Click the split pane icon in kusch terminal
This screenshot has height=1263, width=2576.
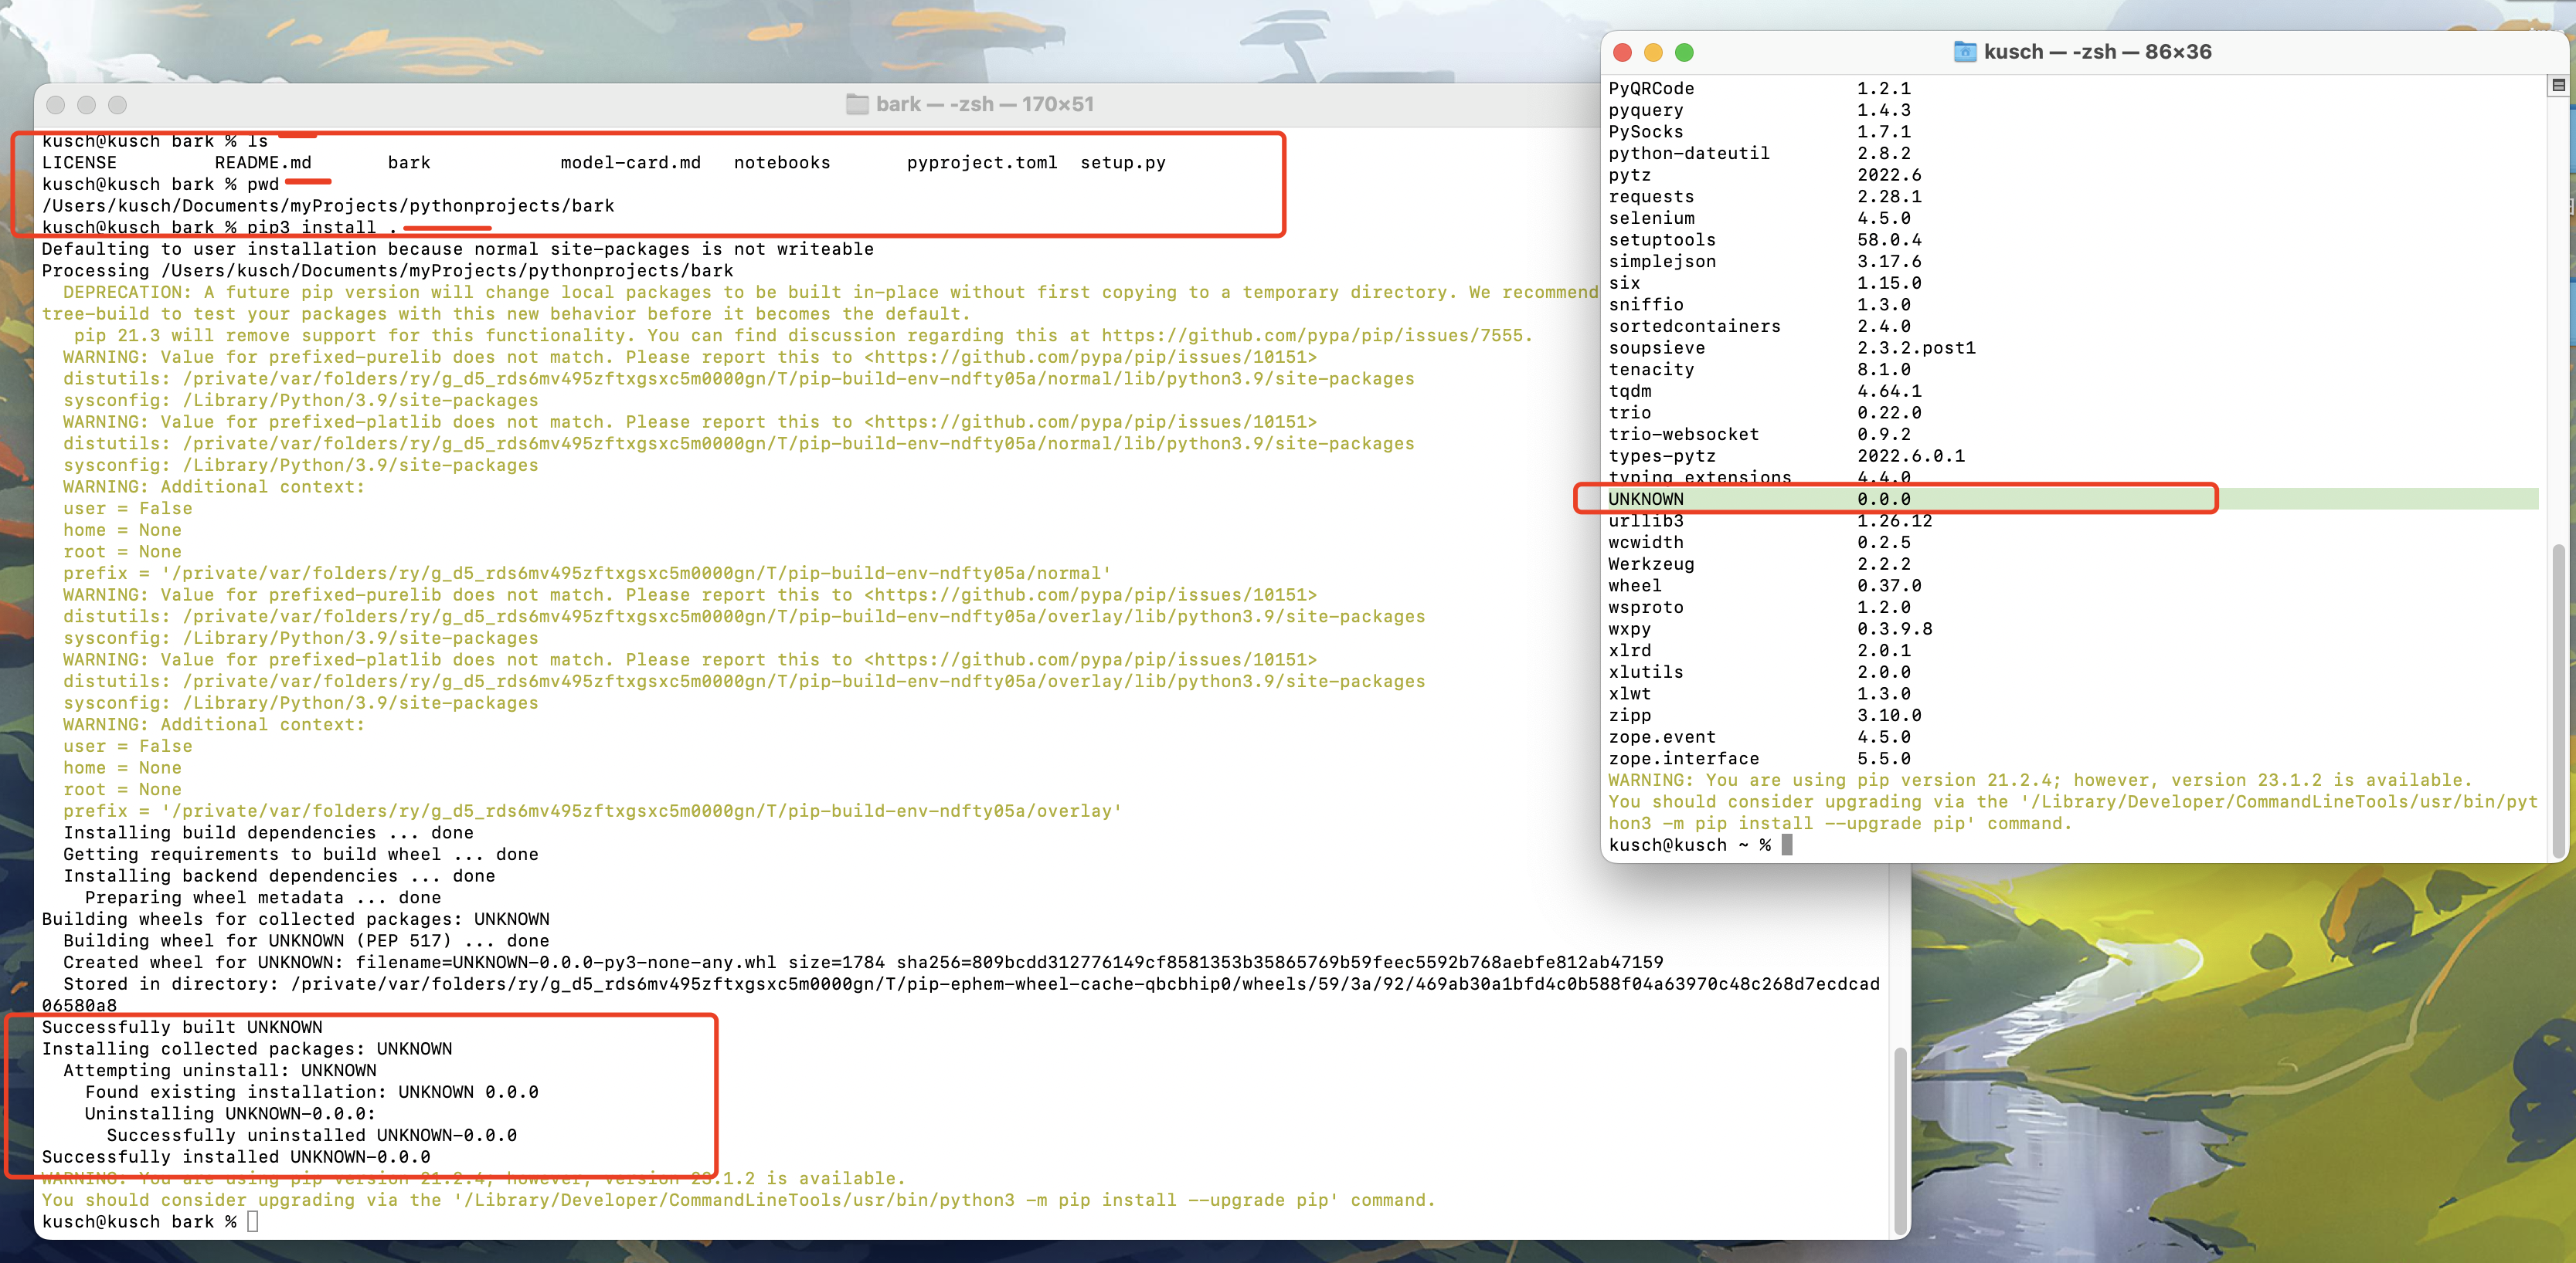pyautogui.click(x=2558, y=85)
